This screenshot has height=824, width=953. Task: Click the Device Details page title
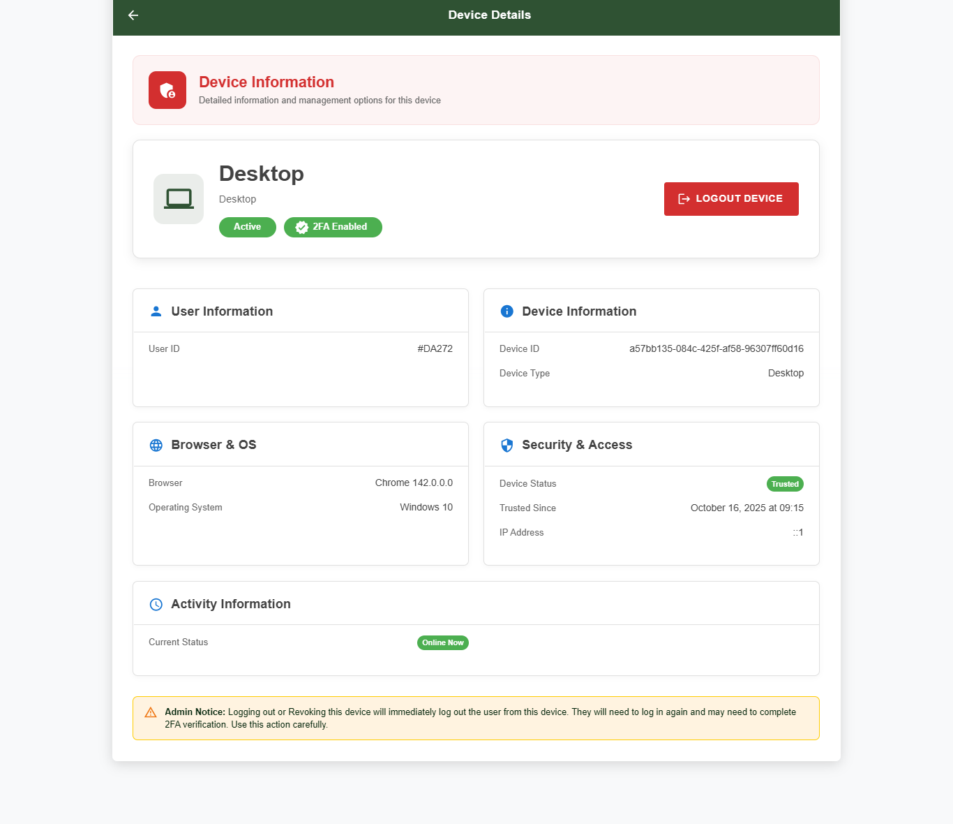489,15
